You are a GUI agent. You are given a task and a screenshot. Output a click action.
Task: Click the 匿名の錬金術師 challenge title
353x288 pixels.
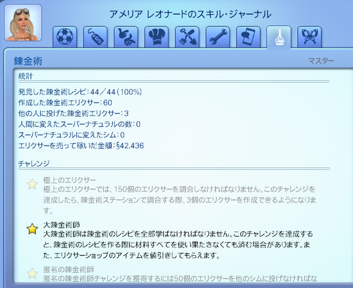[x=69, y=269]
